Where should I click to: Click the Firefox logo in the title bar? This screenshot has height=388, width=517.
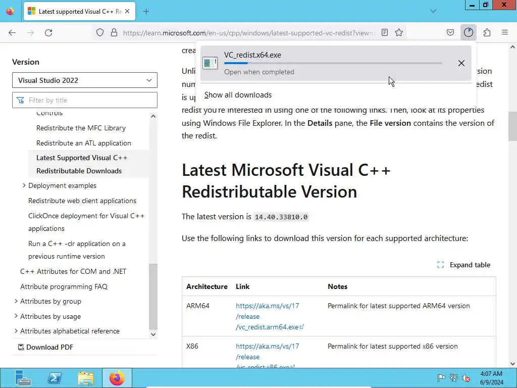(x=10, y=11)
